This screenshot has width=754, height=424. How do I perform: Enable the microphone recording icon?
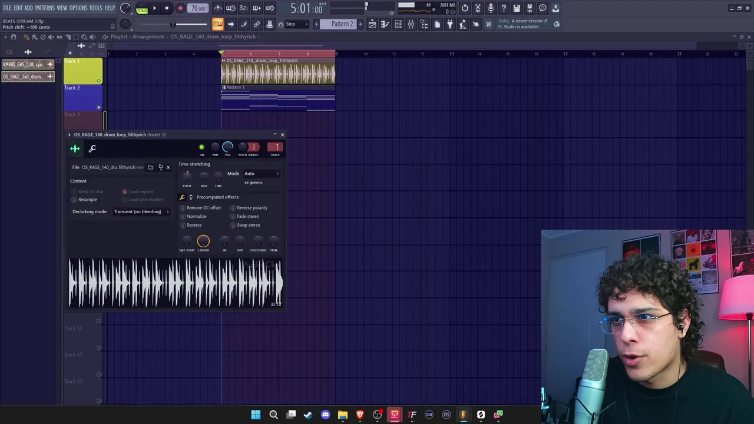pos(491,8)
